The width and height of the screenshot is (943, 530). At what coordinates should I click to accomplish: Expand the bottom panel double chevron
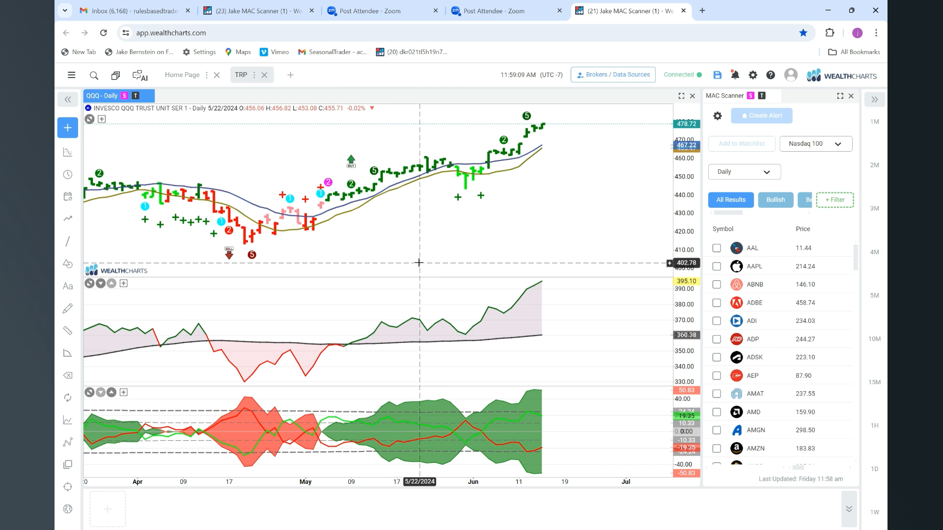(849, 509)
